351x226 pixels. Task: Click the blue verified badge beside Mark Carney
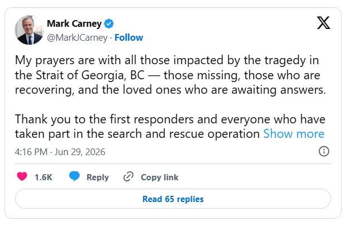[x=109, y=23]
